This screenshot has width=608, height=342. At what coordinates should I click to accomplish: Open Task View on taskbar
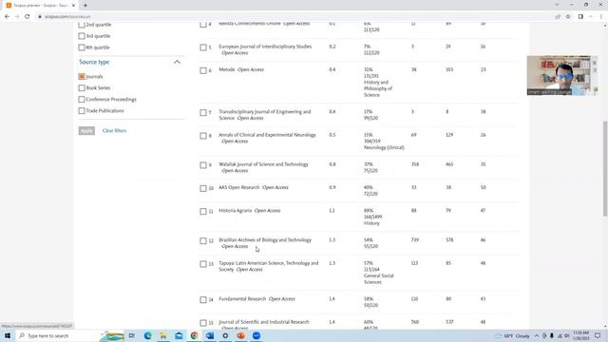click(132, 335)
